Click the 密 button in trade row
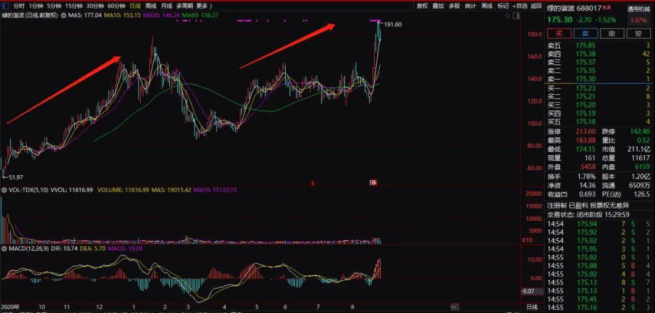This screenshot has height=313, width=655. (638, 34)
